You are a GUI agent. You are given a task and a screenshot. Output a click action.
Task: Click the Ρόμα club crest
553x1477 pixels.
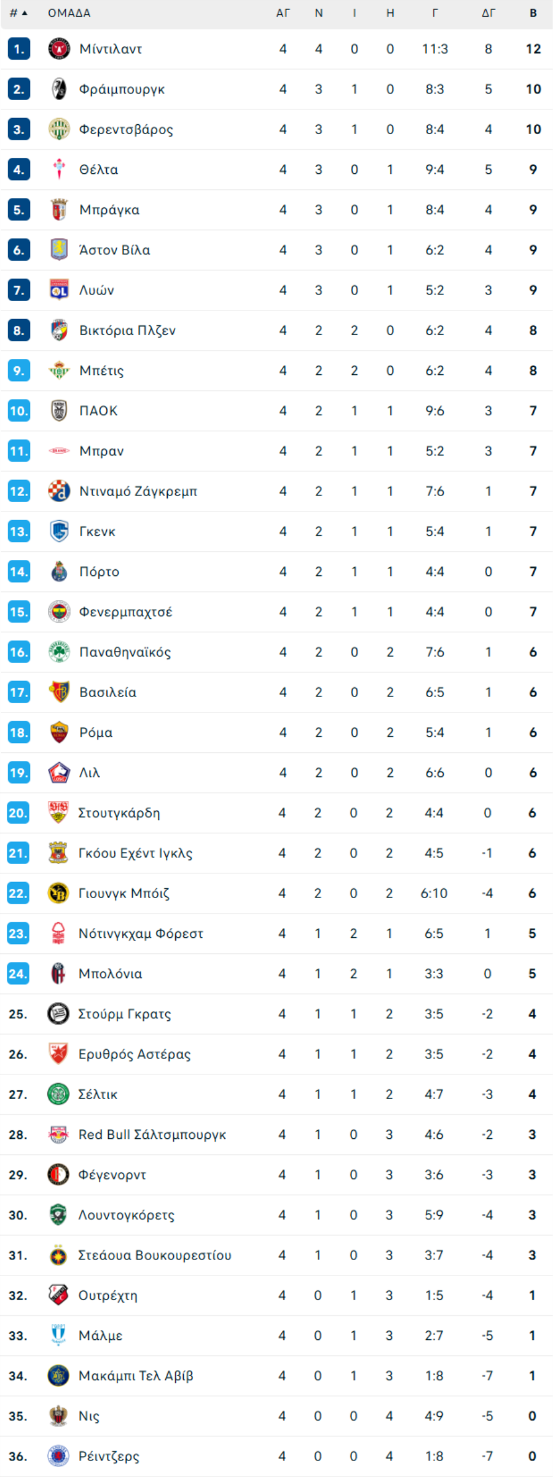tap(59, 732)
